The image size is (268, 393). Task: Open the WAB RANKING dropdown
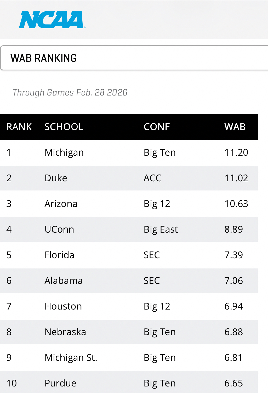pos(134,58)
